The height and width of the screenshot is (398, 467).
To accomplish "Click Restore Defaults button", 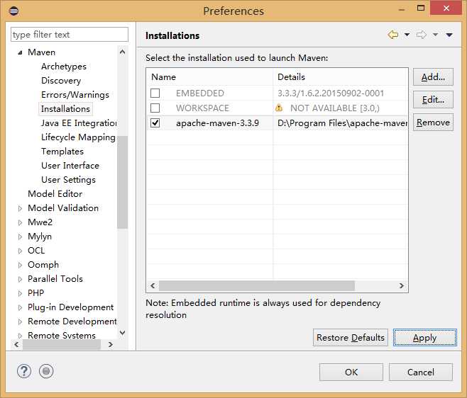I will (x=351, y=338).
